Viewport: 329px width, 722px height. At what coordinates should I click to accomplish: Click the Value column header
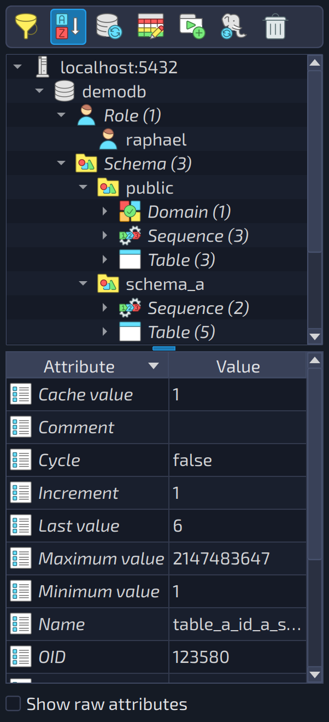tap(238, 365)
